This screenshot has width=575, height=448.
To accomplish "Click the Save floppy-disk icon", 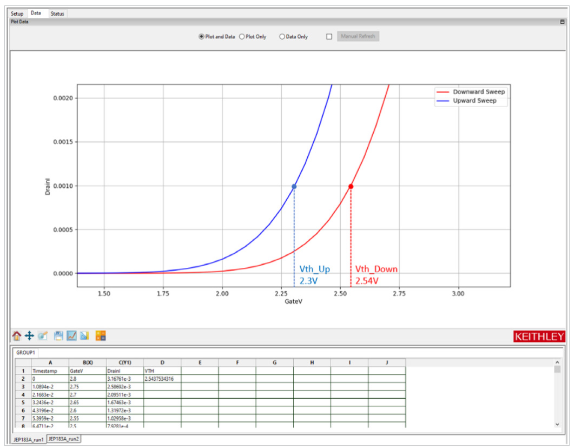I will [58, 336].
